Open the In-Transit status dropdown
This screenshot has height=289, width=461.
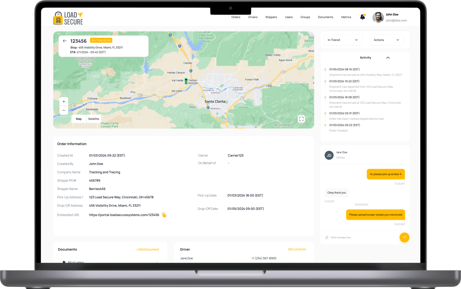(343, 40)
